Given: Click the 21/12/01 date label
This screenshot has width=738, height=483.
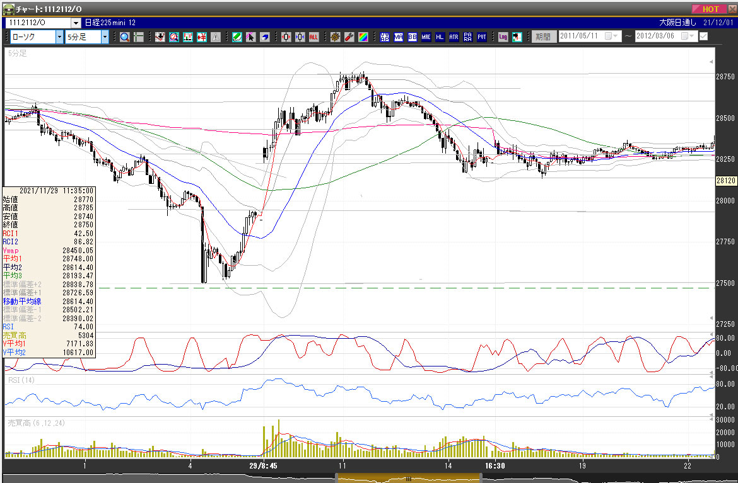Looking at the screenshot, I should point(718,23).
